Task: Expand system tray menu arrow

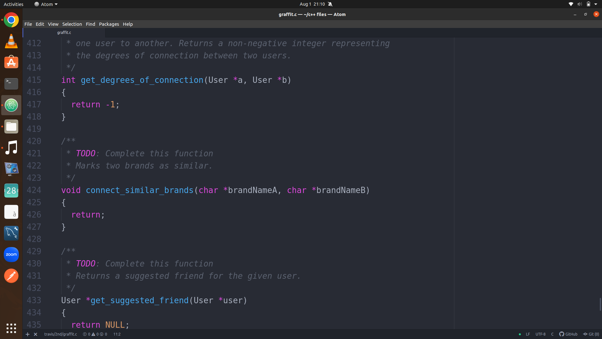Action: pyautogui.click(x=596, y=4)
